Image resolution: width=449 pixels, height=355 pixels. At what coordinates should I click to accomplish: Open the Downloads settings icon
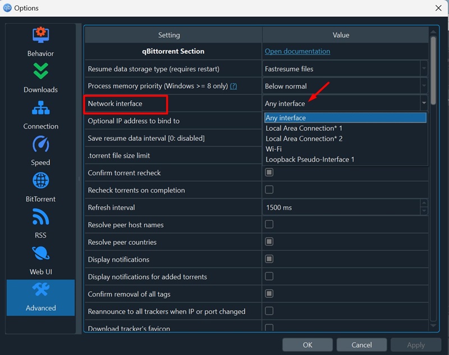tap(40, 71)
